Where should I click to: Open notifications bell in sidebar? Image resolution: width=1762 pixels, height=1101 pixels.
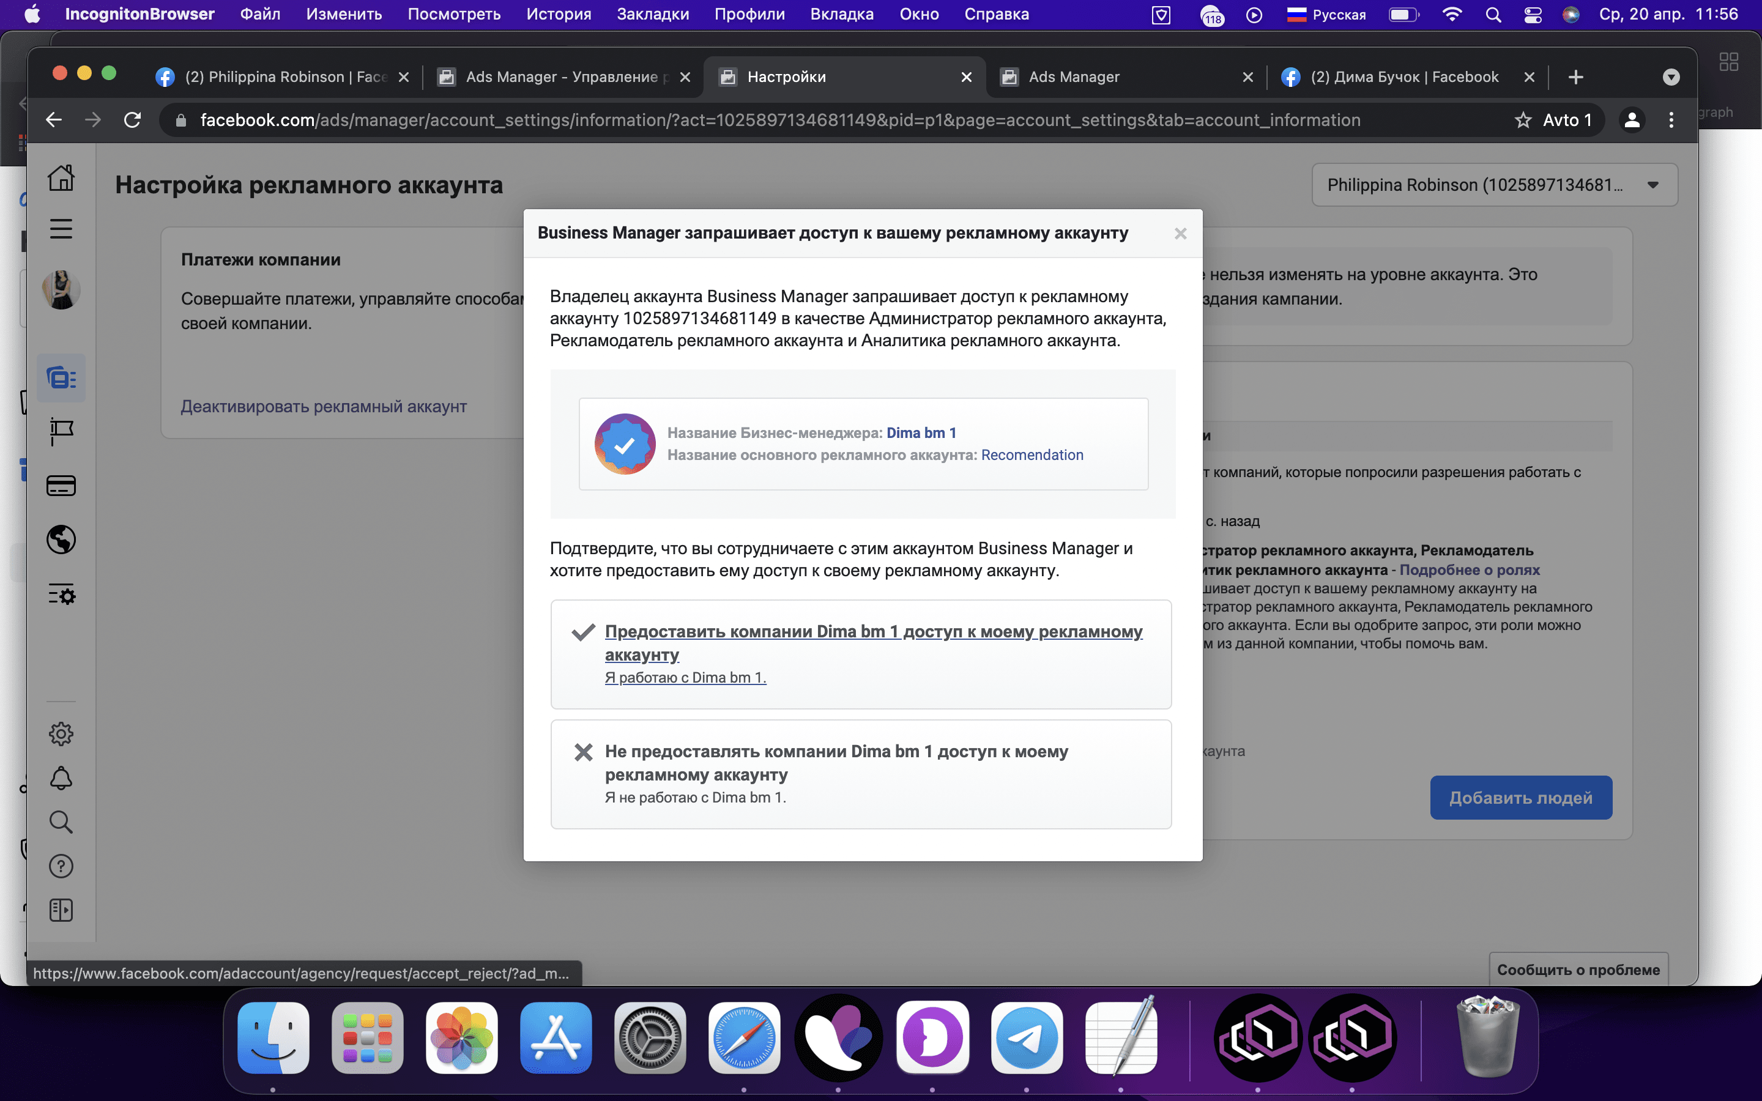coord(61,779)
